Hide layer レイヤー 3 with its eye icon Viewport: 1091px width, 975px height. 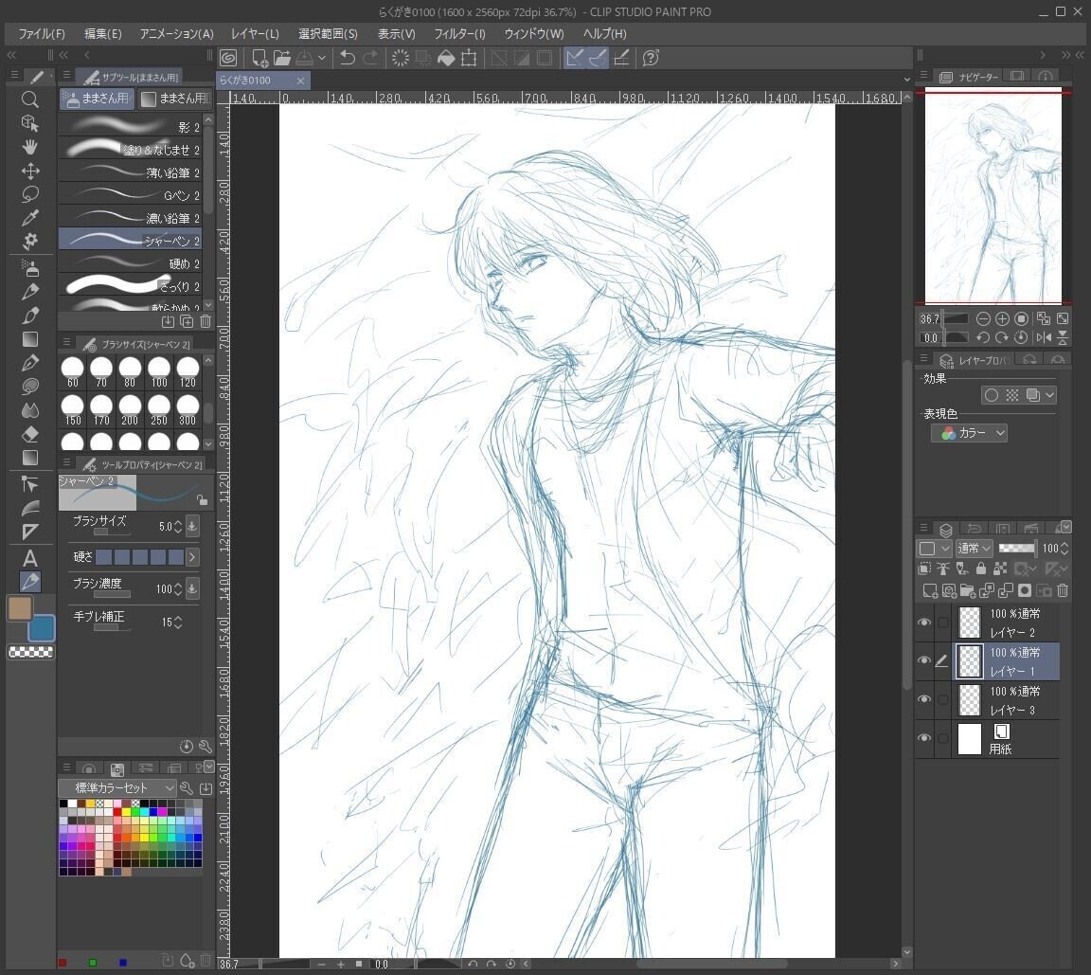(924, 699)
